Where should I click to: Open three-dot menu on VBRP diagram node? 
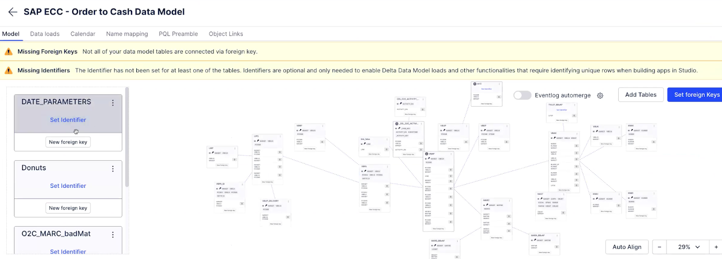point(323,126)
